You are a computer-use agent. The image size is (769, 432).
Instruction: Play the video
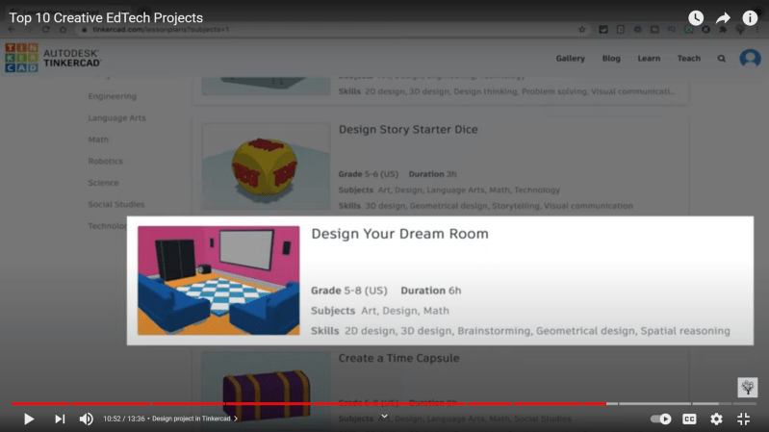[29, 419]
